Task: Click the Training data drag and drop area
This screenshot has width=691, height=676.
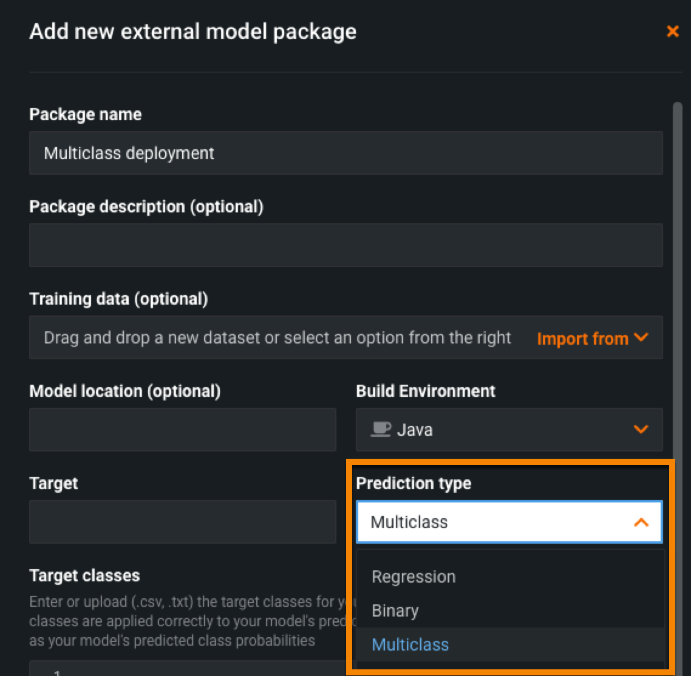Action: click(277, 337)
